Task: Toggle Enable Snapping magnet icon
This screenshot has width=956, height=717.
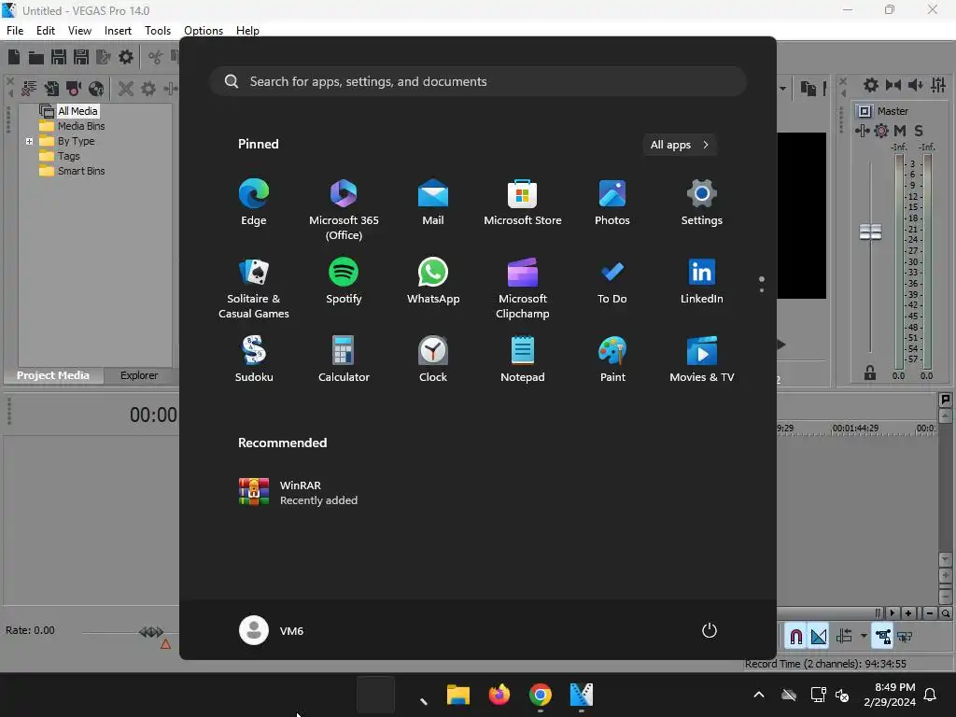Action: click(x=795, y=637)
